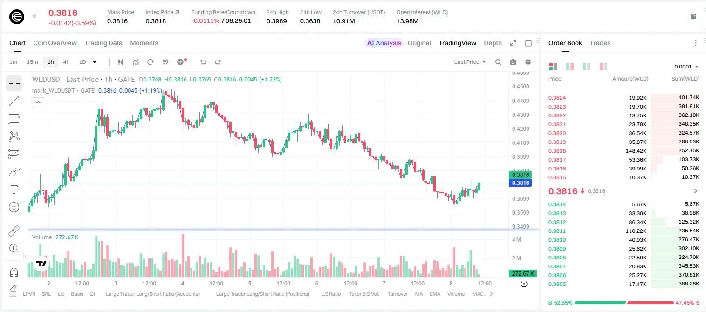
Task: Select the 15m timeframe button
Action: [32, 62]
